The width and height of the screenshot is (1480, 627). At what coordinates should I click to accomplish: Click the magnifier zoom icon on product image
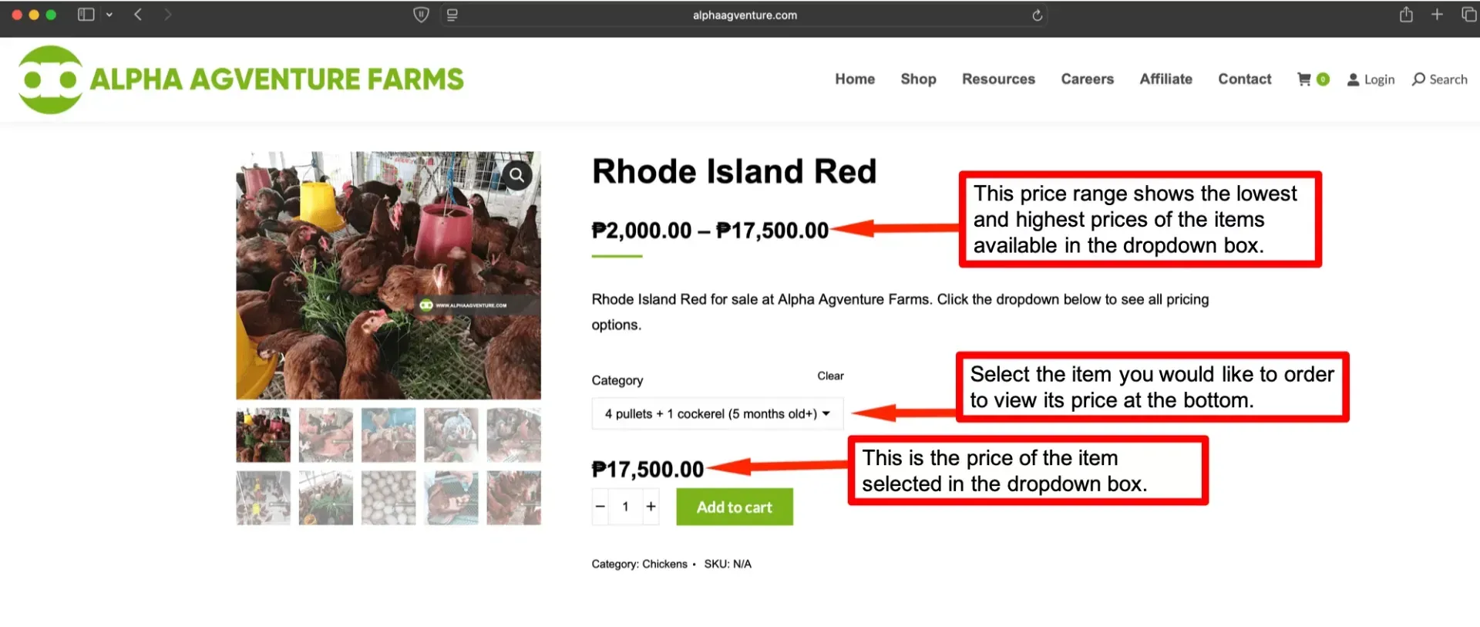516,175
